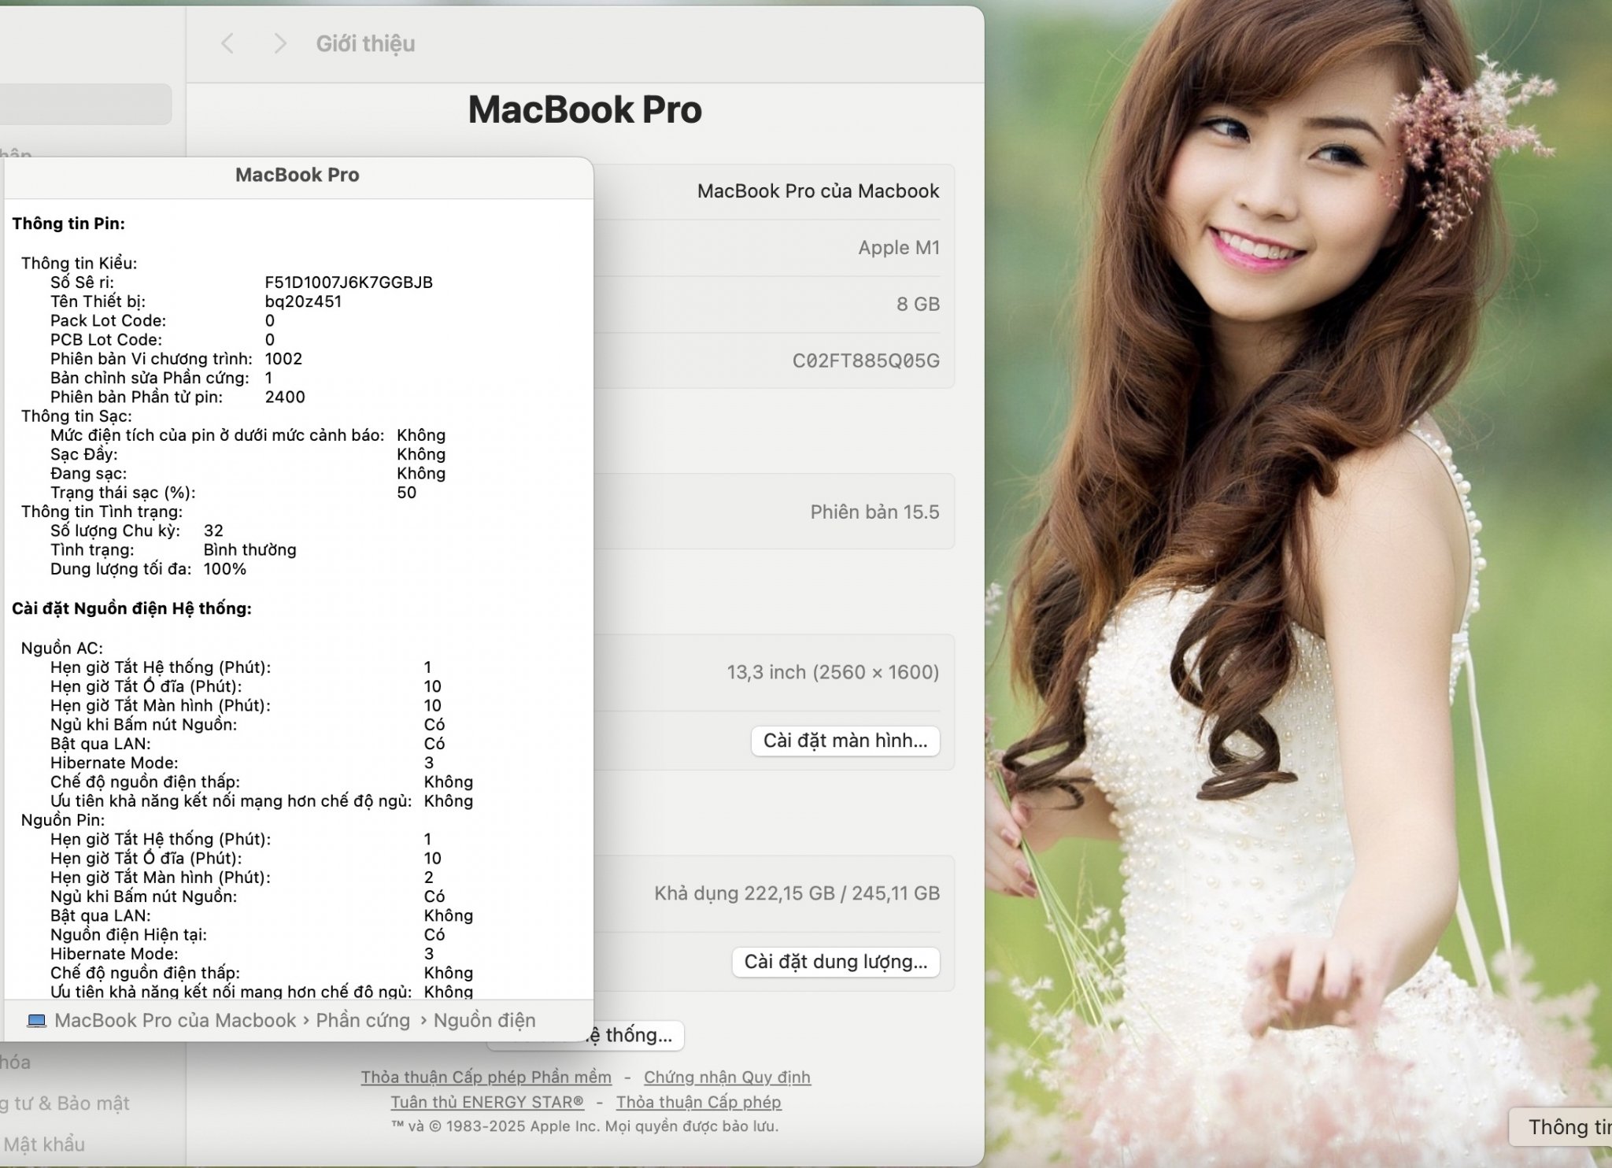
Task: Click Giới thiệu title in toolbar
Action: pos(365,43)
